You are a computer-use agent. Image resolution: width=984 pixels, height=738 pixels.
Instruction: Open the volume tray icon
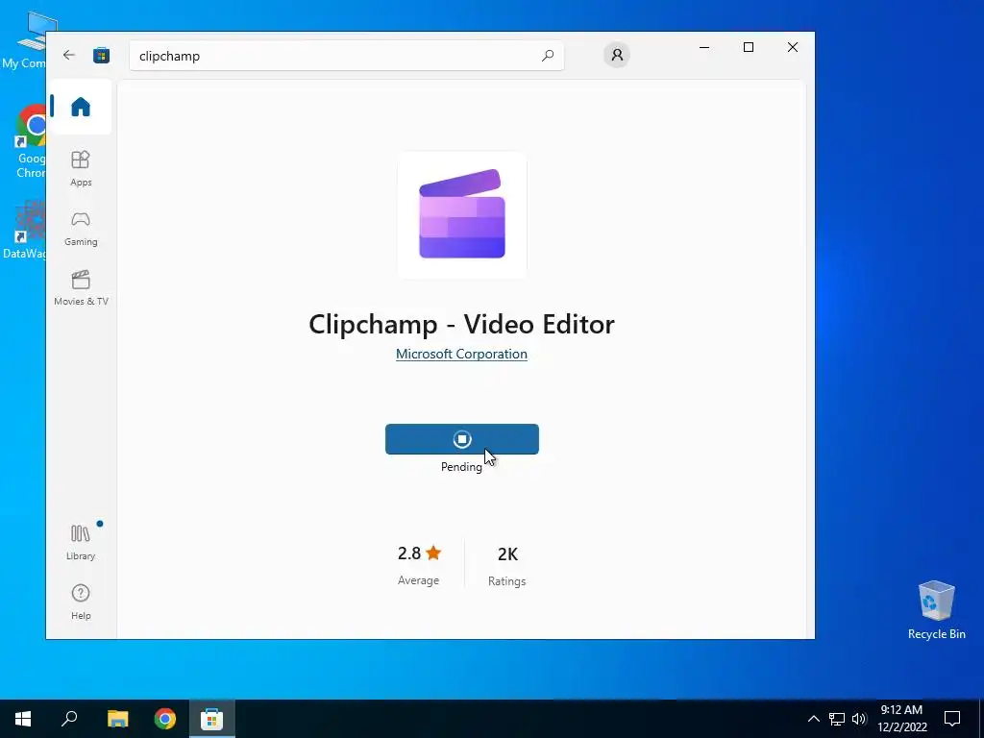coord(859,719)
